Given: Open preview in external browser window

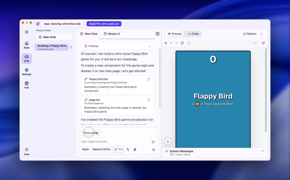Looking at the screenshot, I should 263,43.
